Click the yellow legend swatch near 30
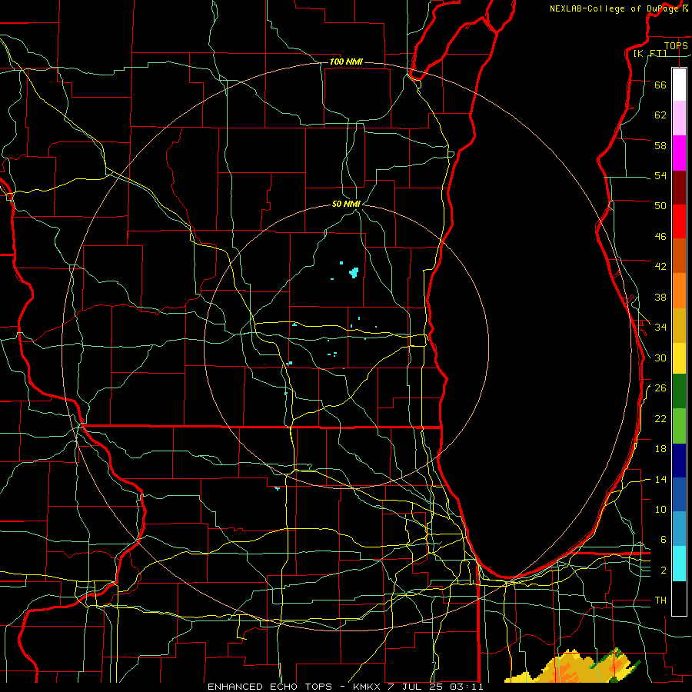 pyautogui.click(x=679, y=358)
